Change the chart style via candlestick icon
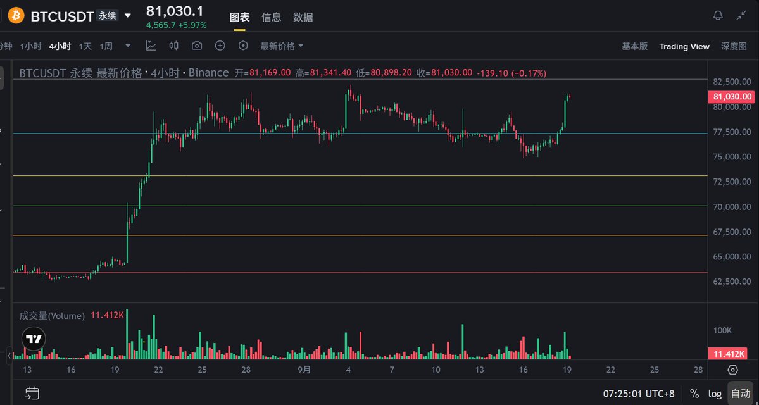The height and width of the screenshot is (405, 759). tap(174, 46)
